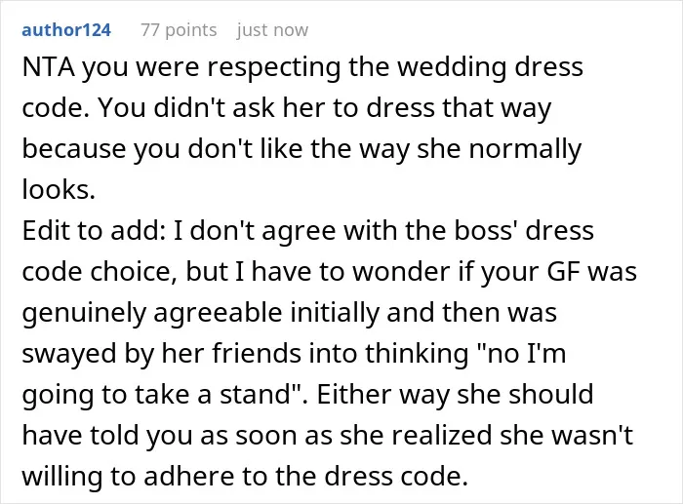Click the phrase 'she normally' in the third line
Screen dimensions: 683x504
500,149
